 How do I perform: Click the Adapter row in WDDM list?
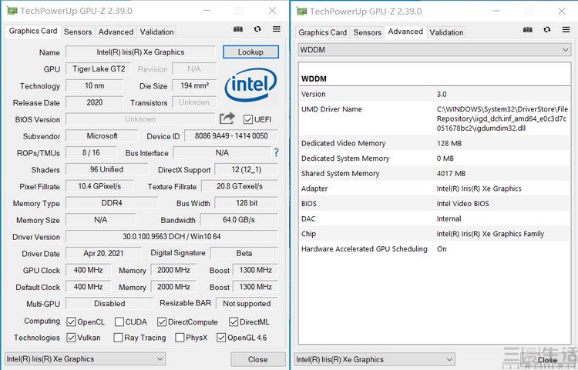click(x=434, y=188)
